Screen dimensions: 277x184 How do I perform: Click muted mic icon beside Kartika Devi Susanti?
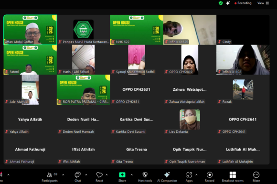pyautogui.click(x=113, y=132)
